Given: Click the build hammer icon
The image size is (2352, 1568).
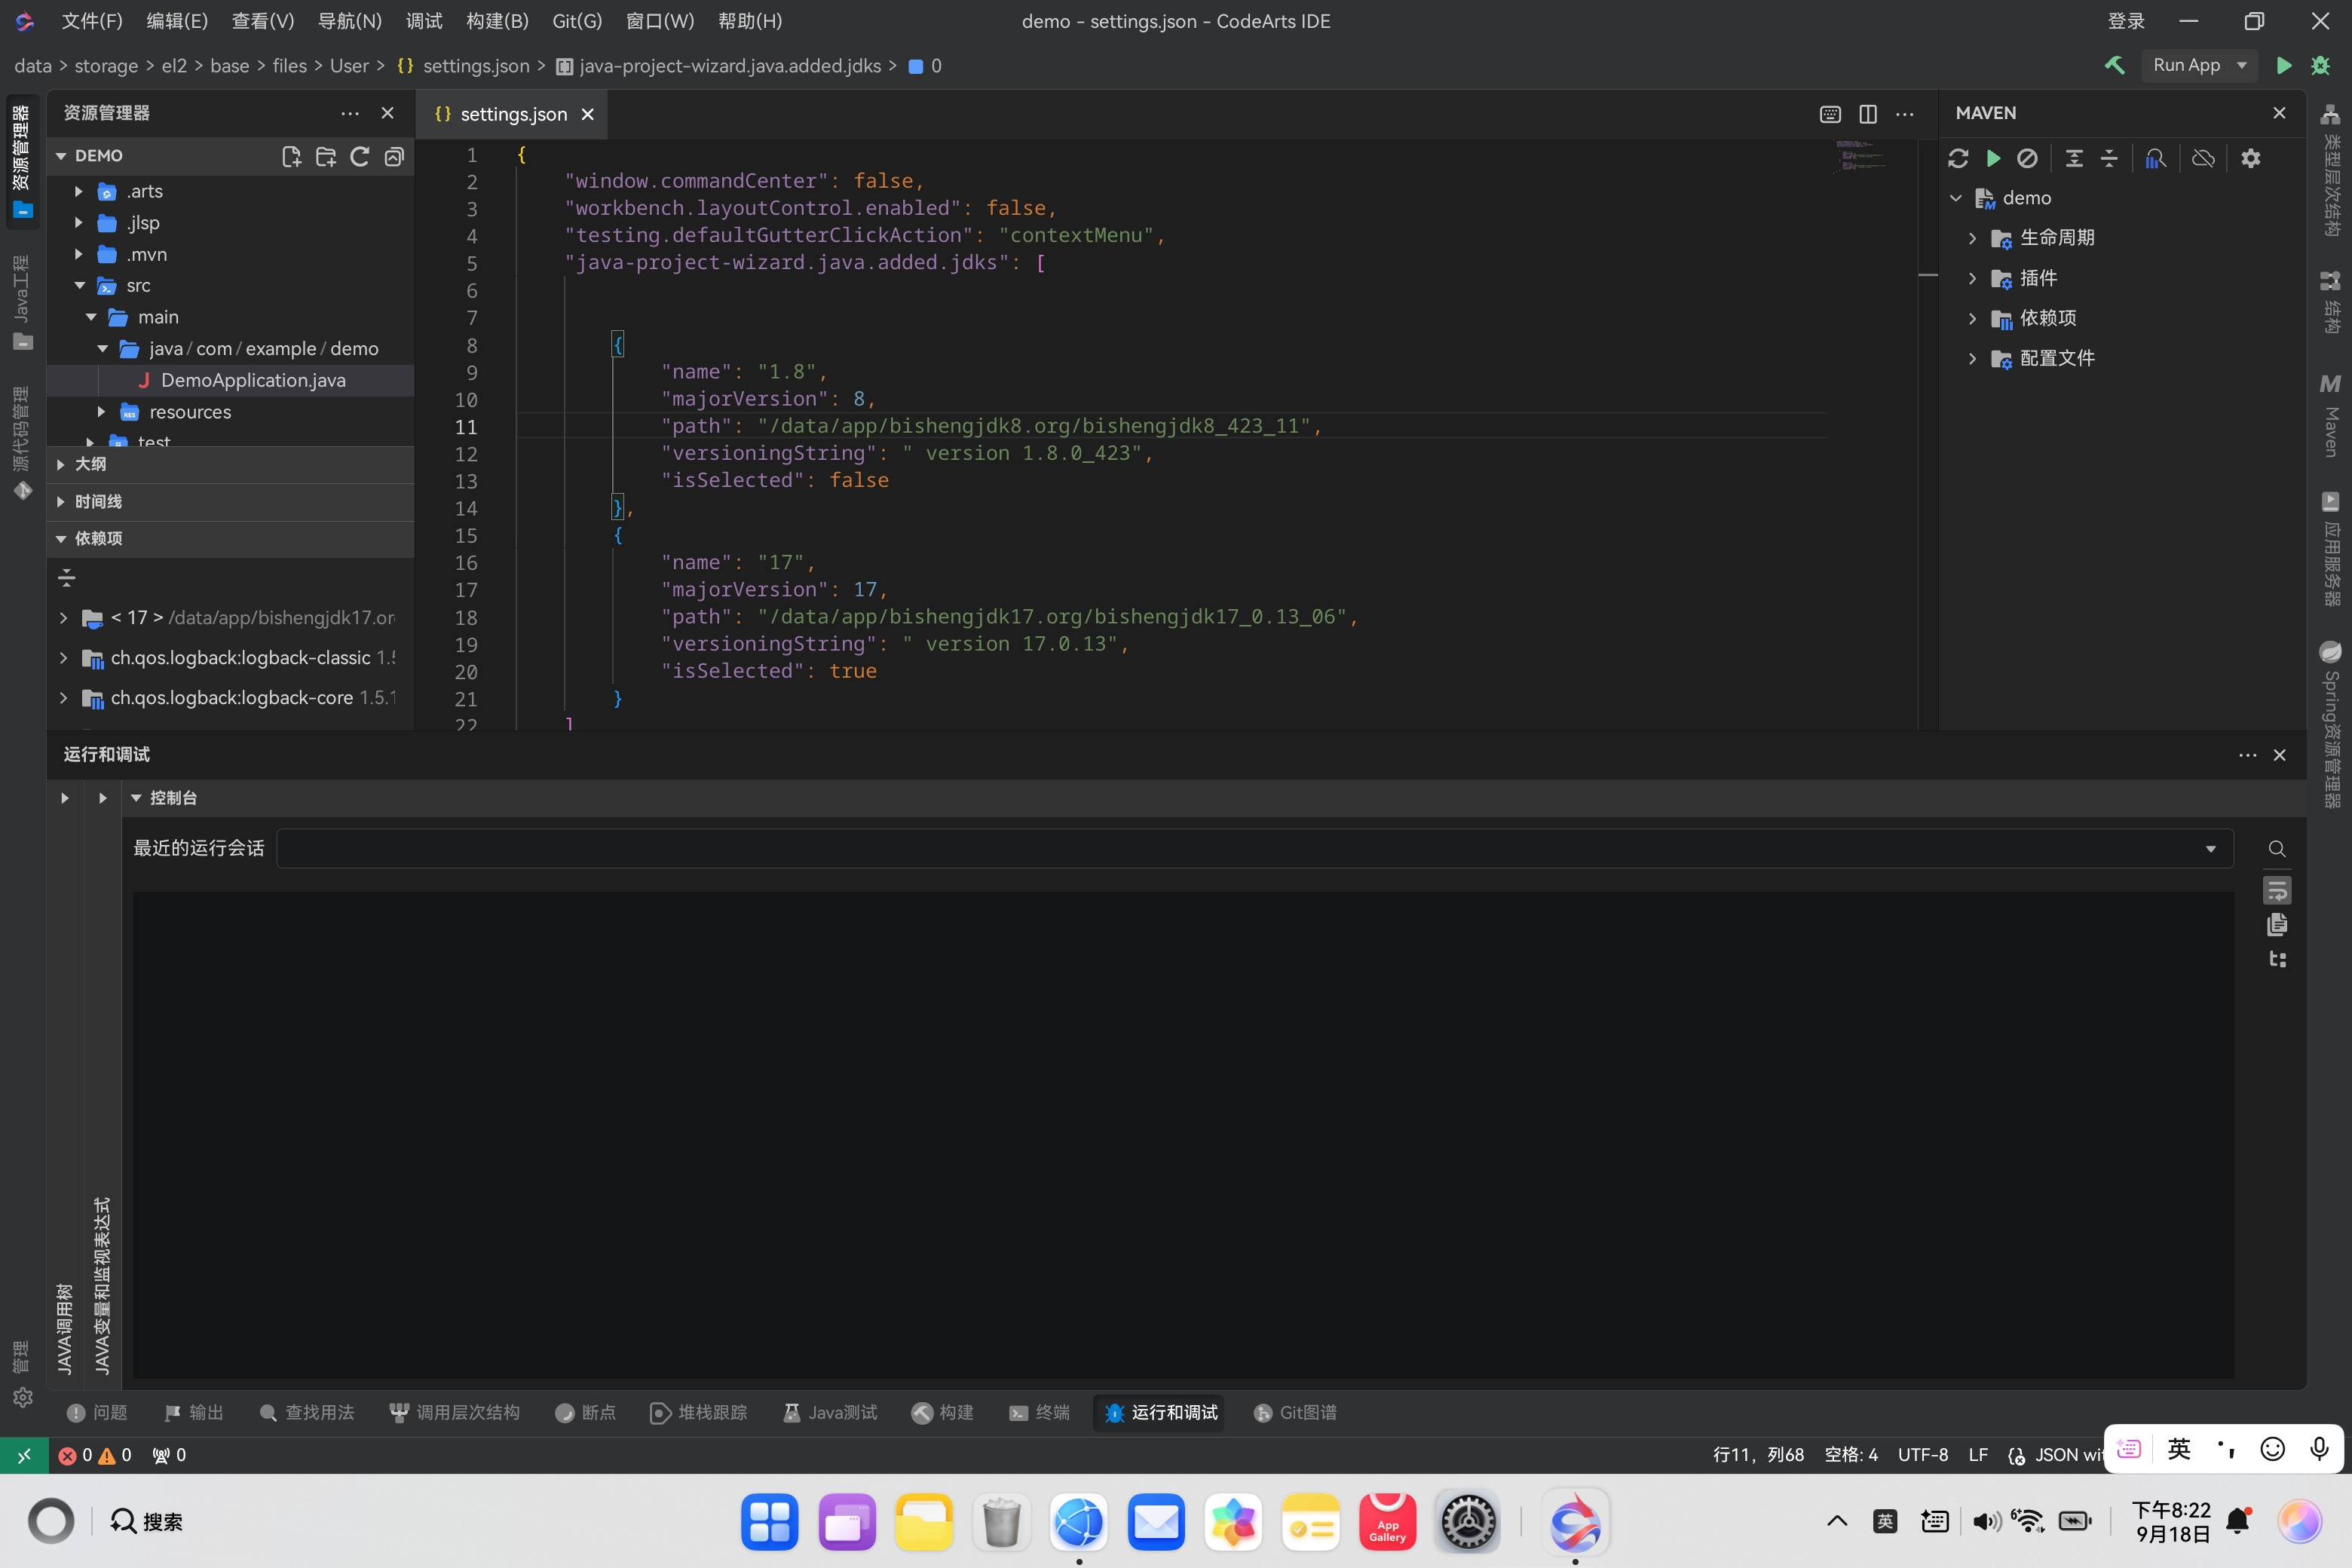Looking at the screenshot, I should [x=2114, y=65].
